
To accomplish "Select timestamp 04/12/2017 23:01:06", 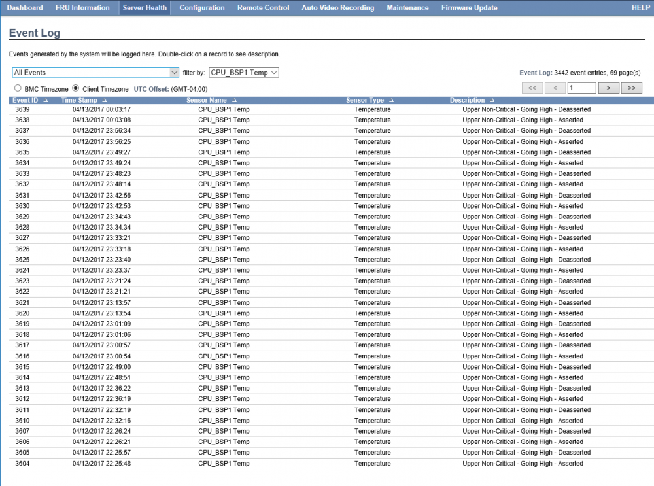I will (x=101, y=334).
